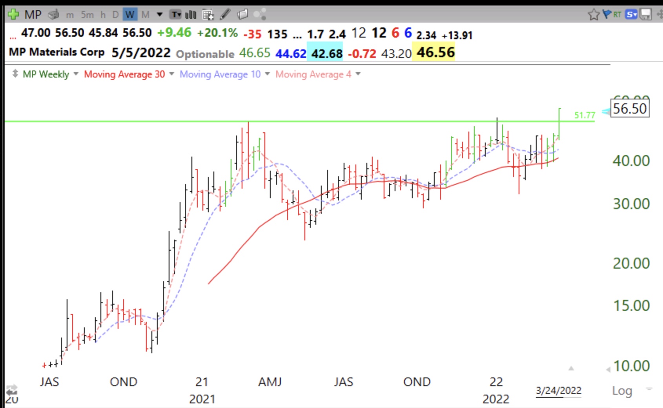
Task: Click the Log scale toggle
Action: (622, 390)
